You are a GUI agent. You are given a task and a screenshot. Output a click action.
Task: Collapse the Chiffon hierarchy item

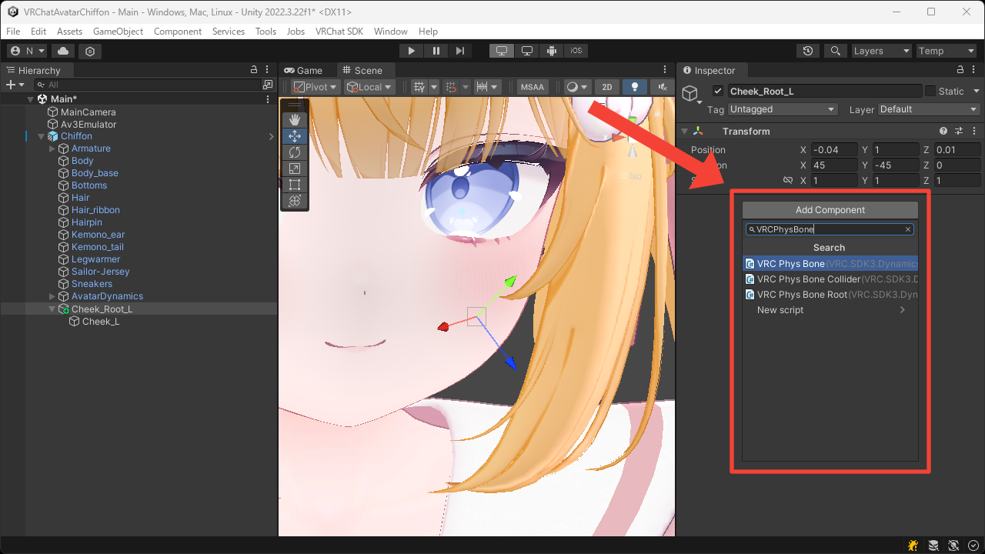(x=41, y=135)
